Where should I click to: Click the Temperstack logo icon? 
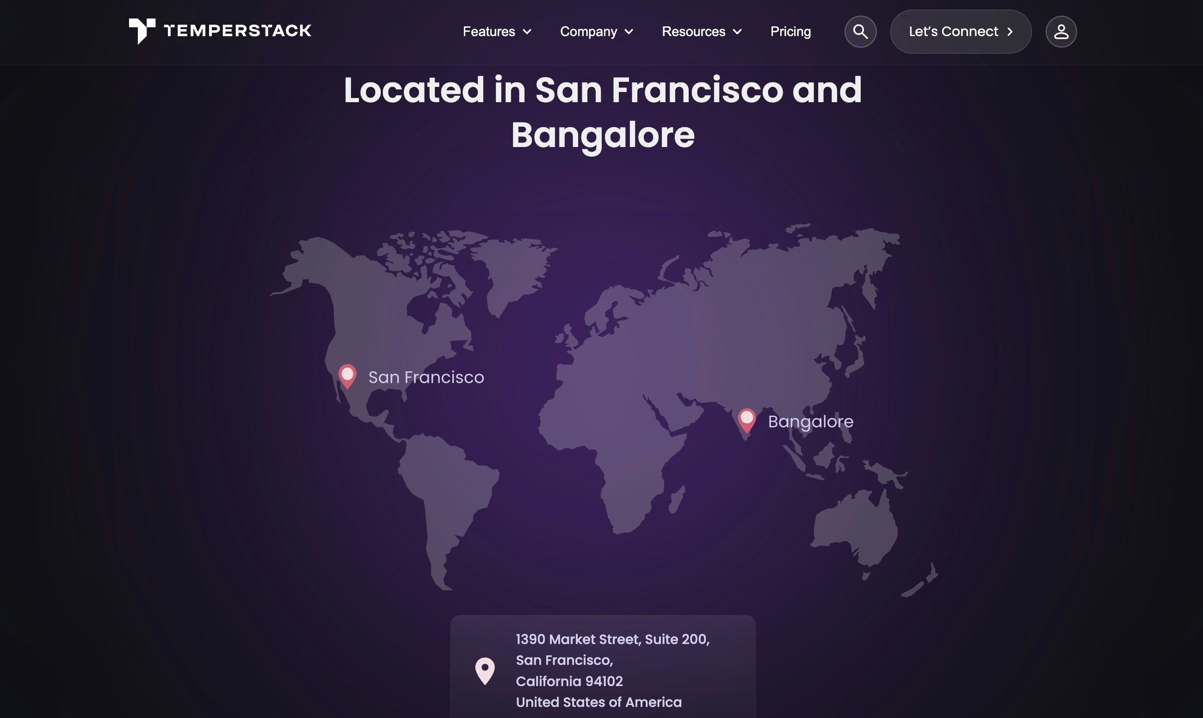(142, 31)
